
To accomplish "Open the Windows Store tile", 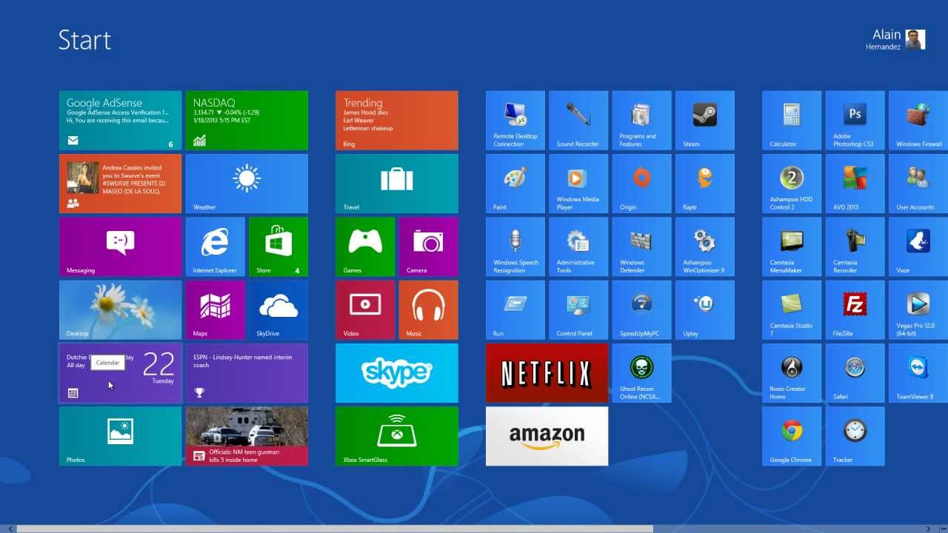I will (x=278, y=247).
